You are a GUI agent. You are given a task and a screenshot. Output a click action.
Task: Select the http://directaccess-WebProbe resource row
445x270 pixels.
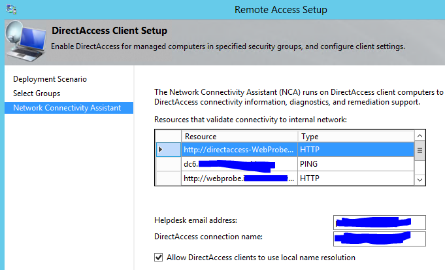click(285, 150)
